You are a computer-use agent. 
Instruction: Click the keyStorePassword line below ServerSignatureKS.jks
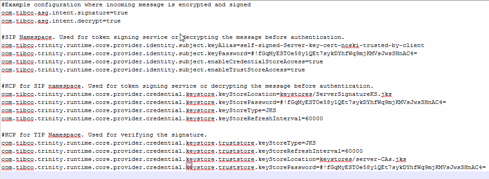(x=224, y=102)
